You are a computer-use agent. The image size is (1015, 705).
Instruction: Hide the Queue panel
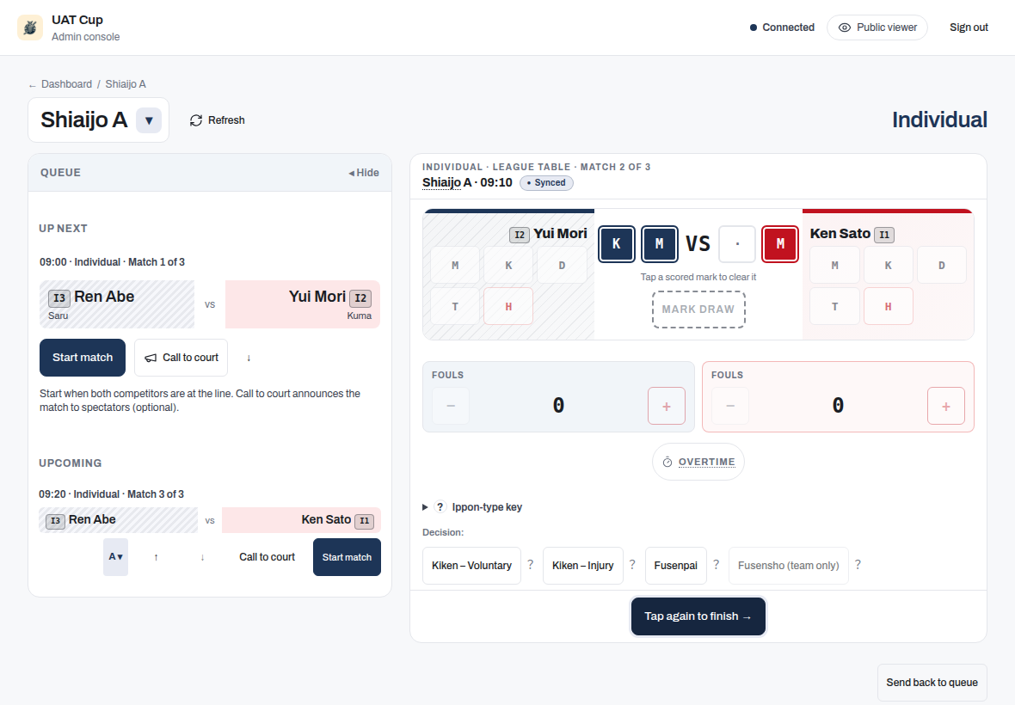coord(364,173)
